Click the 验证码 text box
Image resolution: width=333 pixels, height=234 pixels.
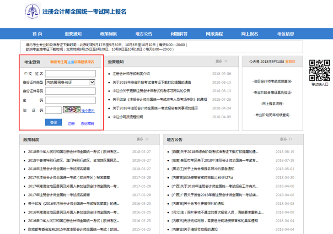[x=53, y=110]
